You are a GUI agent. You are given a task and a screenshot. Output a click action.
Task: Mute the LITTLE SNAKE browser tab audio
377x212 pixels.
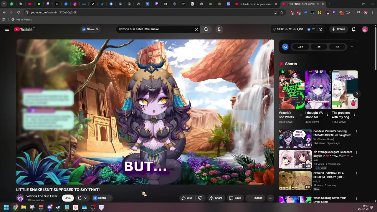318,4
